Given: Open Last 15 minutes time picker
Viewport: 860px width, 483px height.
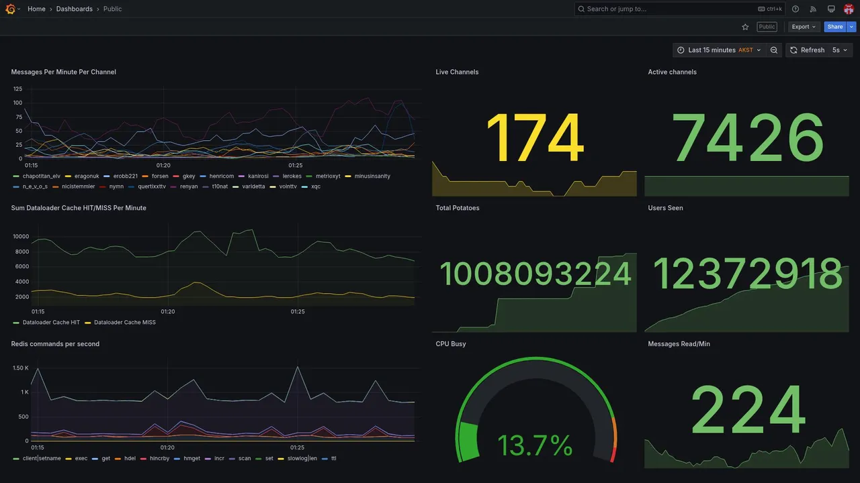Looking at the screenshot, I should (x=719, y=50).
